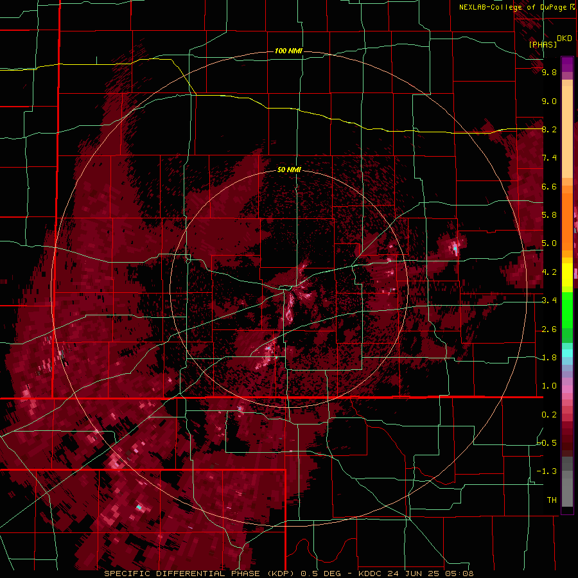Select the 5.0 scale value
Image resolution: width=578 pixels, height=578 pixels.
(x=549, y=243)
